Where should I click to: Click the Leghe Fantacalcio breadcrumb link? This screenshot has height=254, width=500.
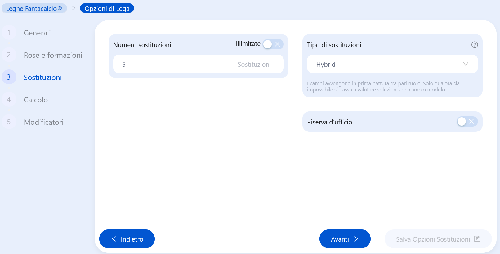(34, 8)
